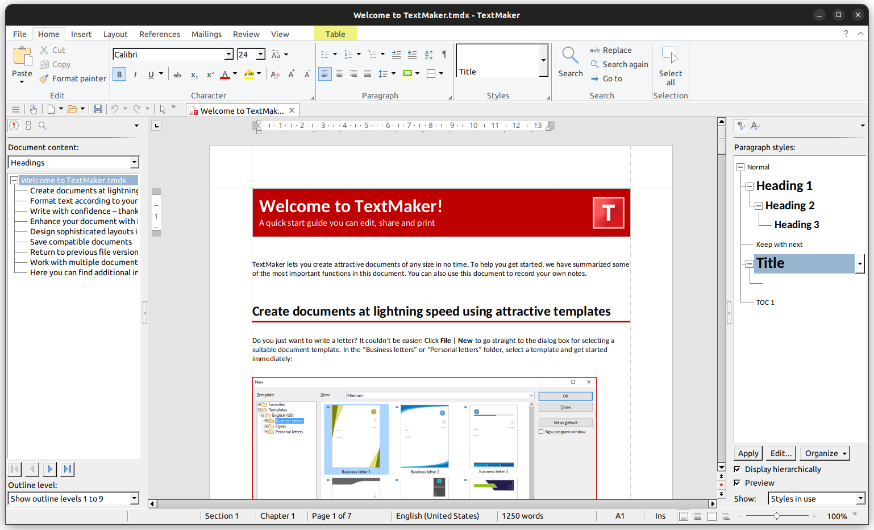Save the document with the floppy disk icon

tap(98, 109)
